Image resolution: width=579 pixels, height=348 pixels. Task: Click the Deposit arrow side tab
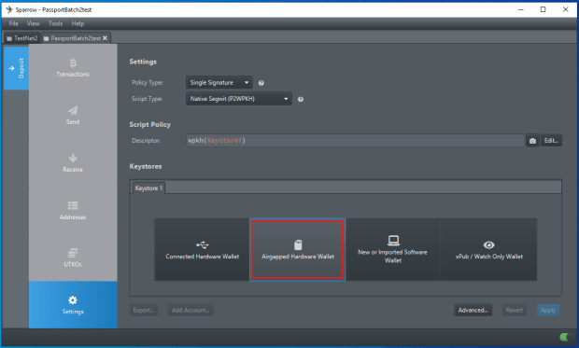16,68
